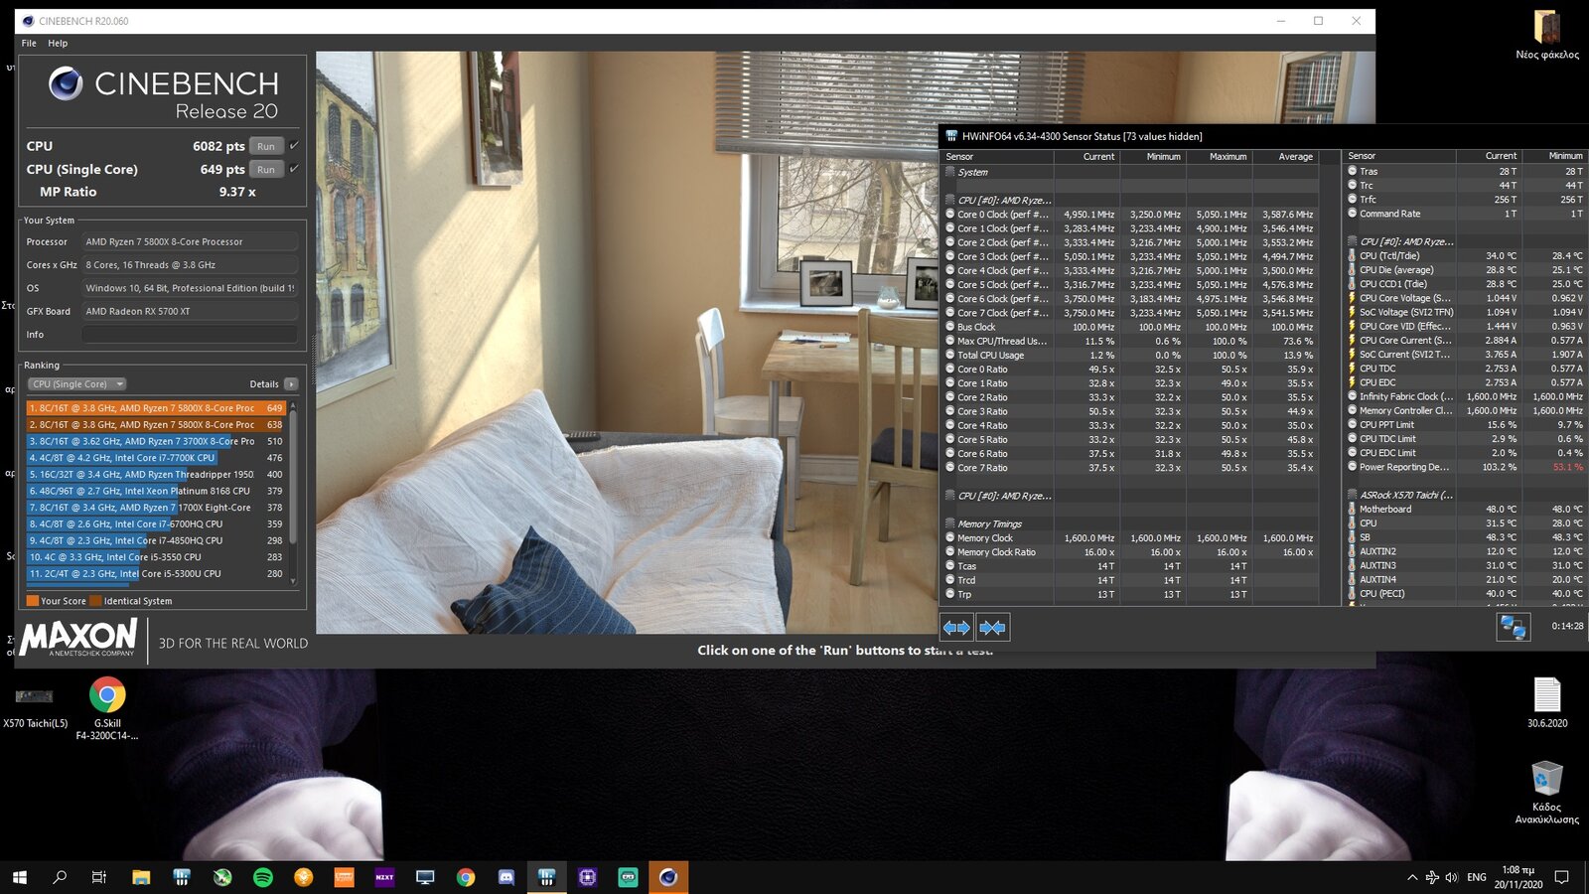Open CPU (Single Core) ranking dropdown
The height and width of the screenshot is (894, 1589).
click(x=76, y=383)
